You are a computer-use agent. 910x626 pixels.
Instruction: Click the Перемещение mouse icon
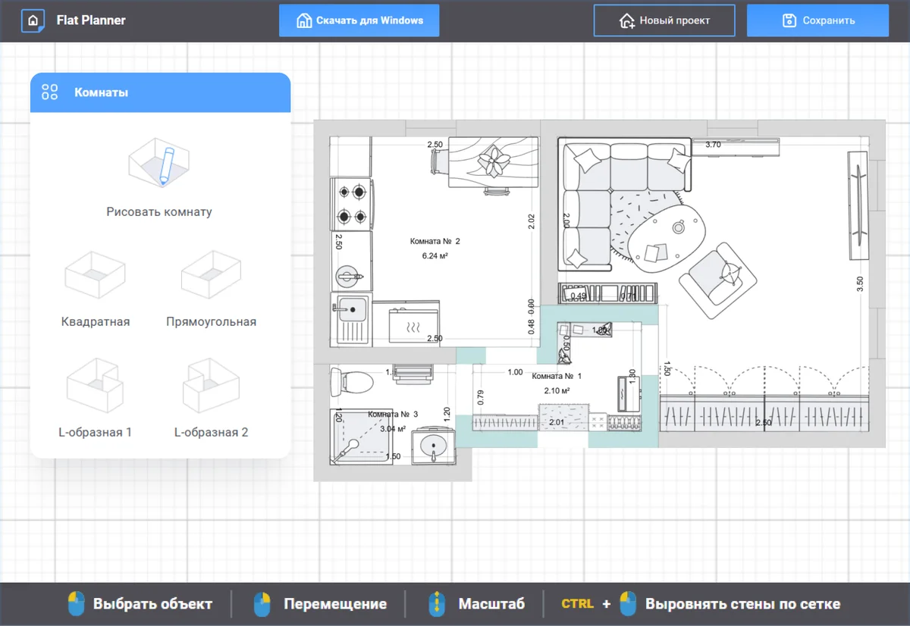pyautogui.click(x=262, y=604)
